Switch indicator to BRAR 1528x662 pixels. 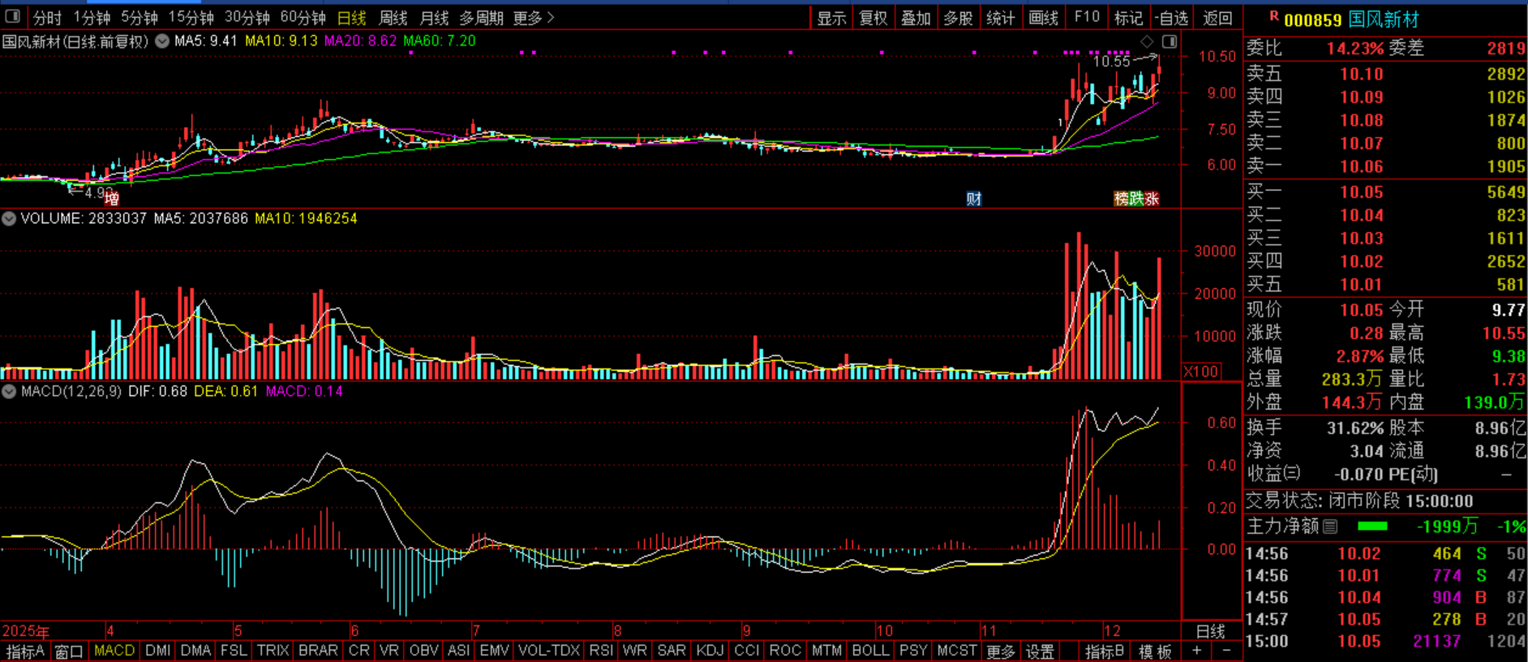(318, 651)
